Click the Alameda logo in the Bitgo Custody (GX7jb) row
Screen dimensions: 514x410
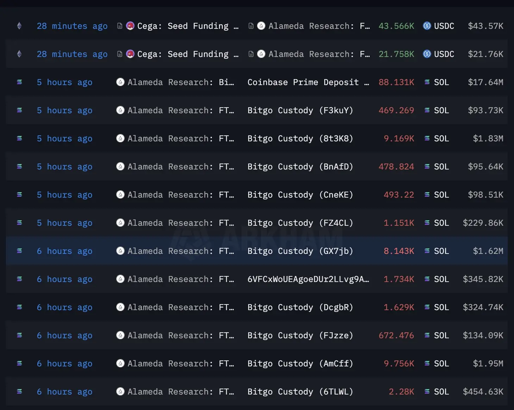coord(120,251)
